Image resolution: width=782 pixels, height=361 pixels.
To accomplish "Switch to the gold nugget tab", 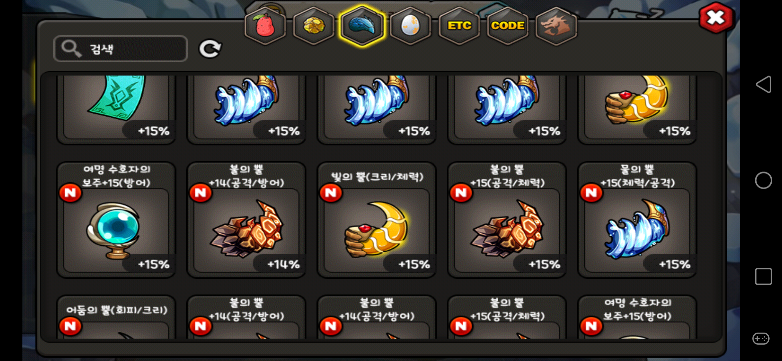I will [313, 26].
